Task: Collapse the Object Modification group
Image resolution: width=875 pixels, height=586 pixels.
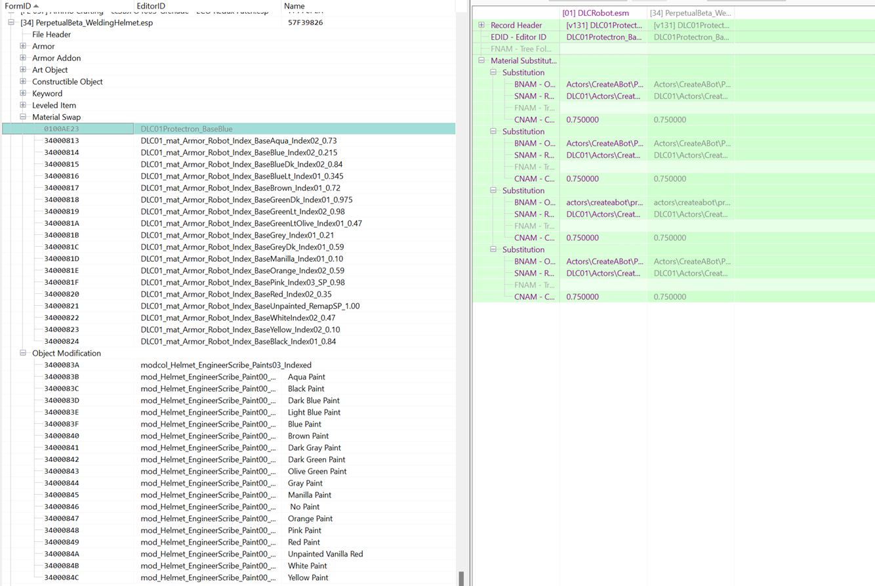Action: (23, 353)
